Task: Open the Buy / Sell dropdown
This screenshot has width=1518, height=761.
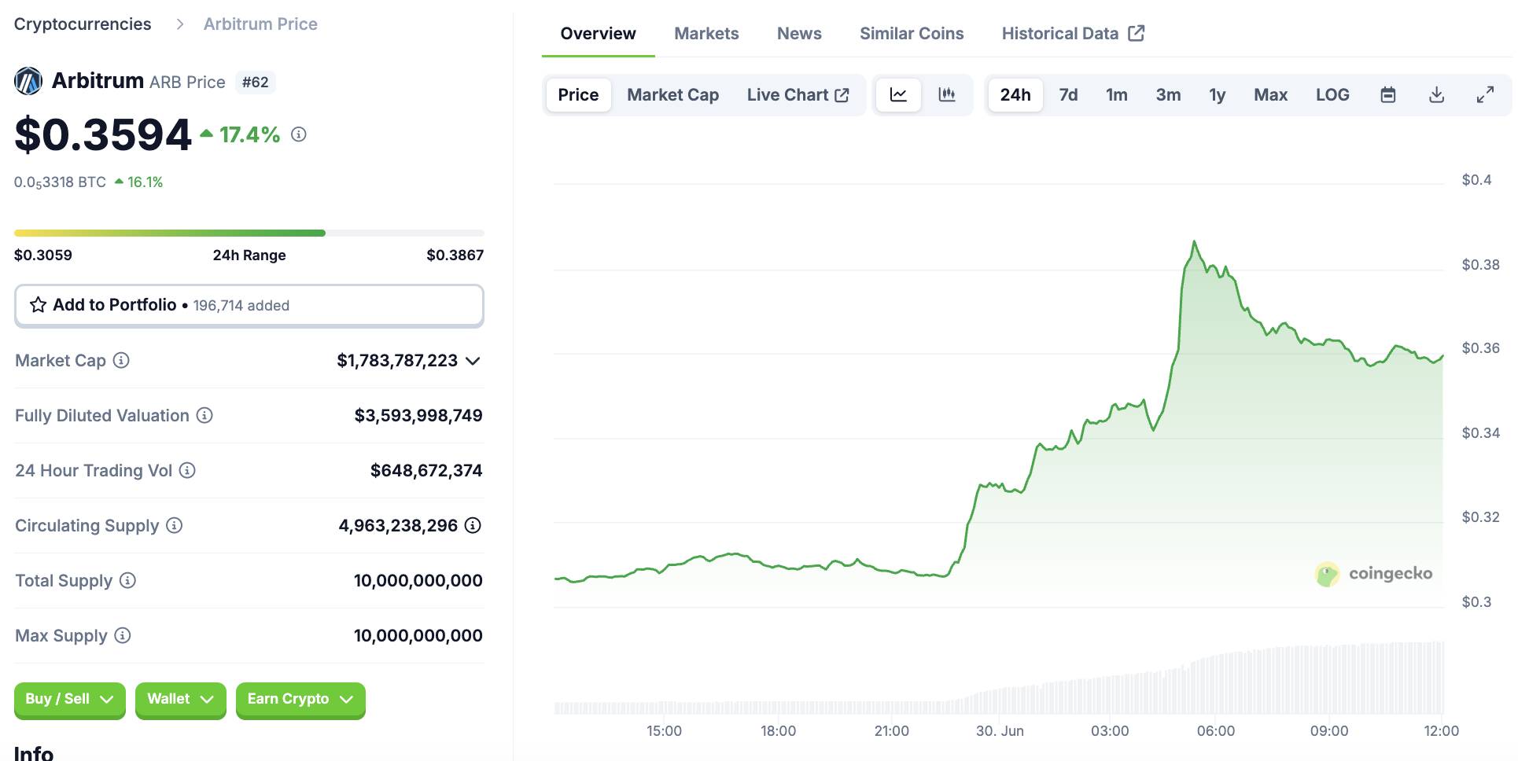Action: pyautogui.click(x=69, y=699)
